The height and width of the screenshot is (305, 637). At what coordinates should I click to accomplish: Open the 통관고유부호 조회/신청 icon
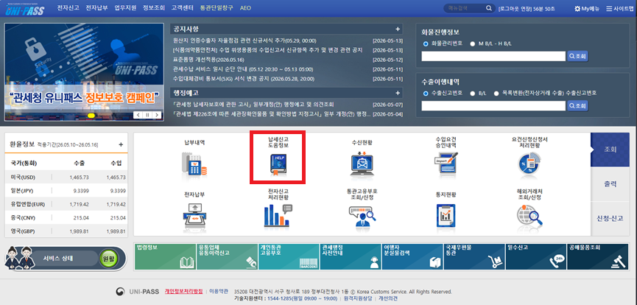coord(362,216)
